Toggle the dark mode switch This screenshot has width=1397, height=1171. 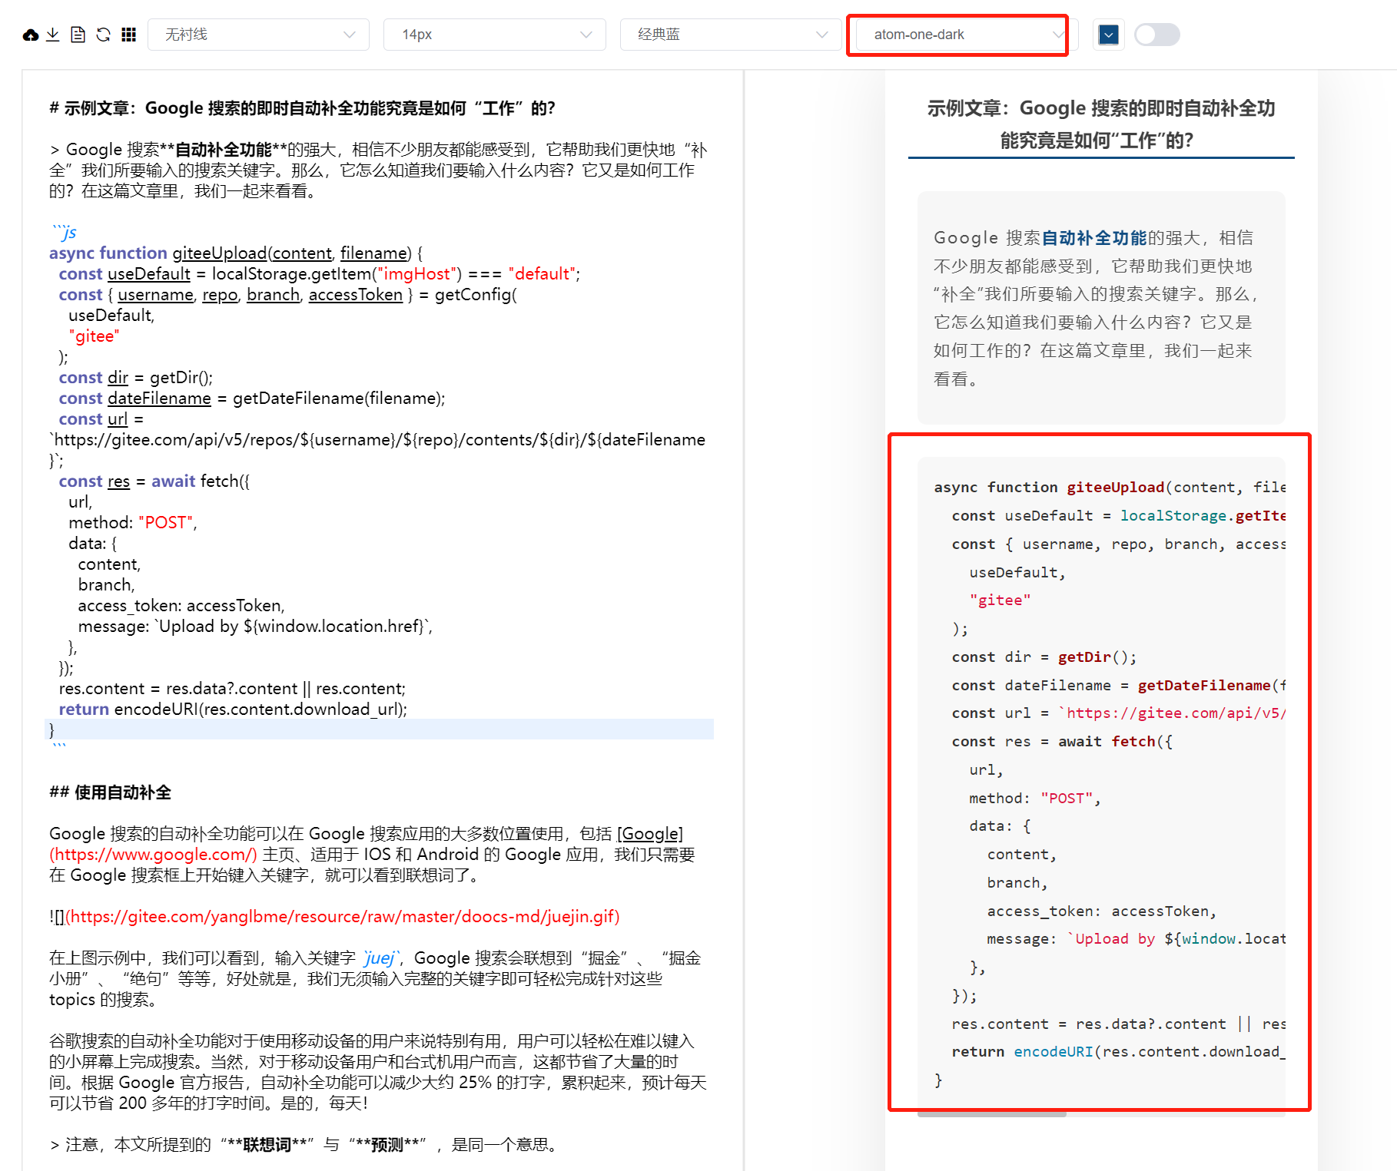[x=1156, y=34]
